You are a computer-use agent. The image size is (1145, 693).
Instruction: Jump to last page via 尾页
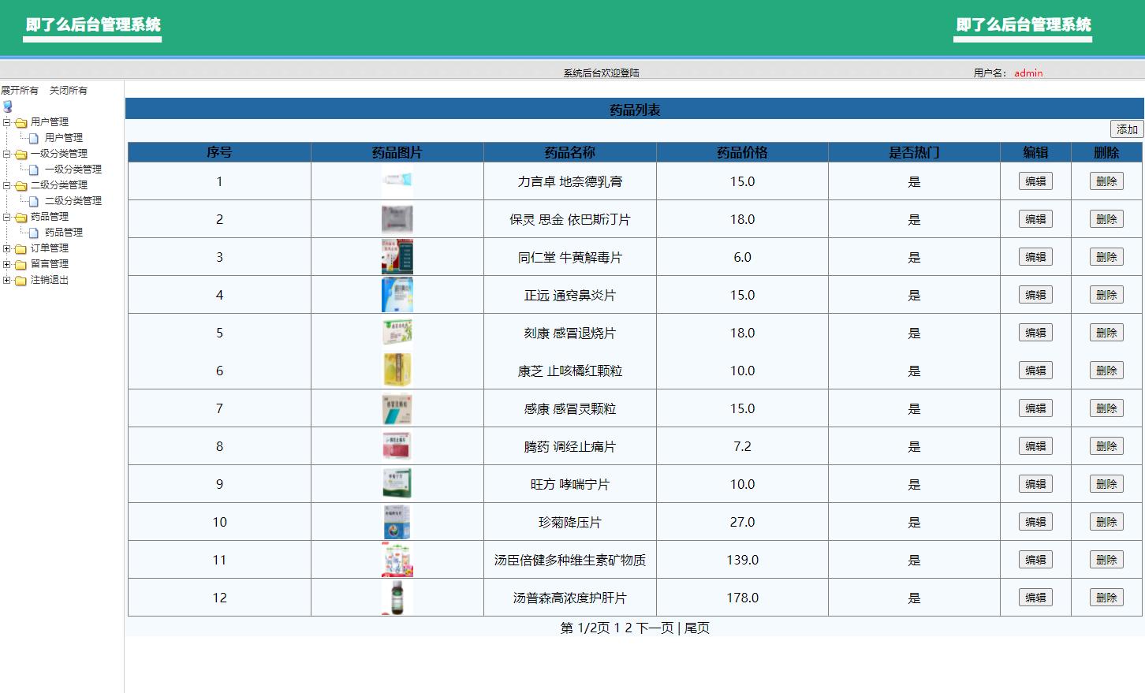pos(696,628)
